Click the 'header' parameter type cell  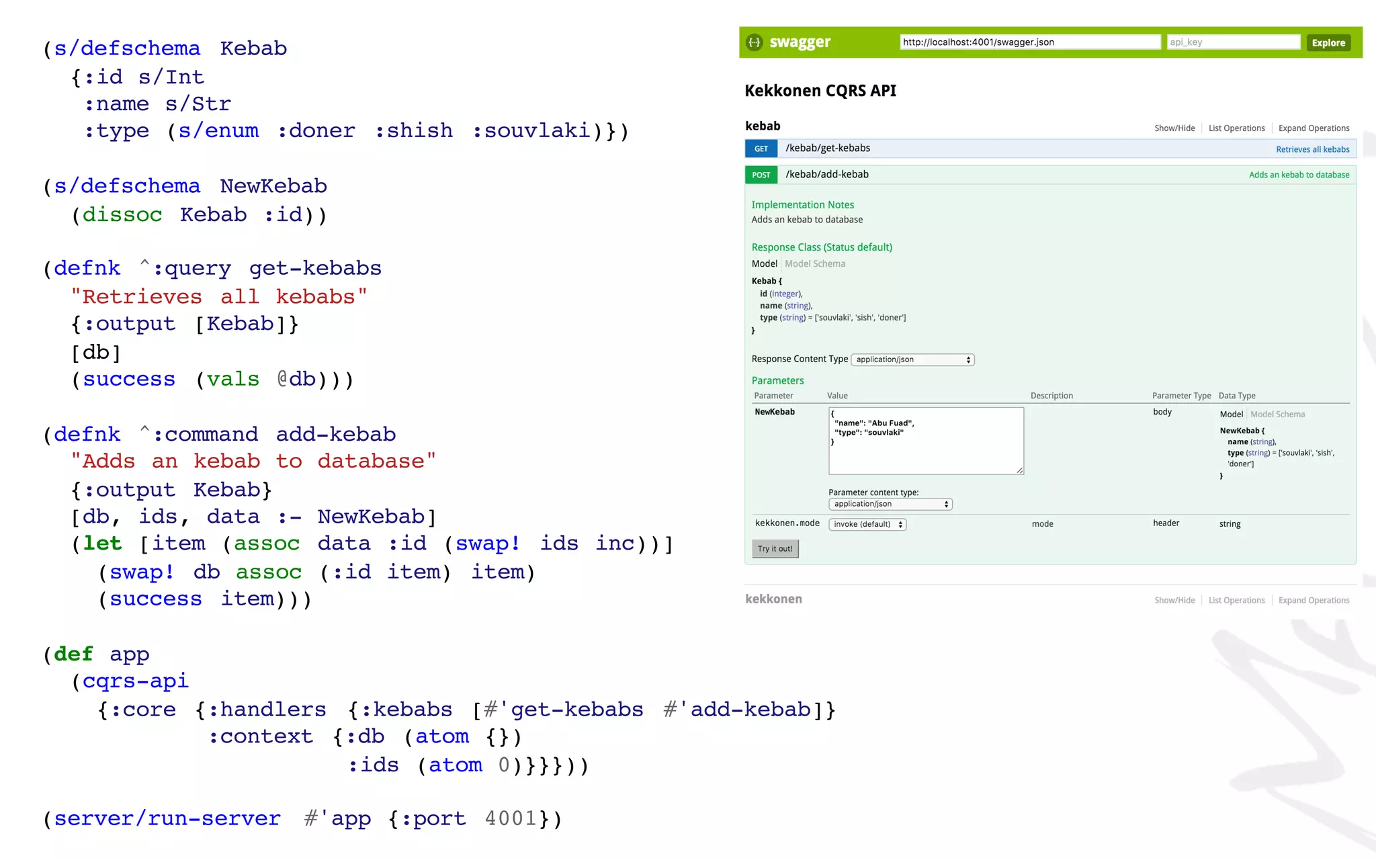point(1166,523)
